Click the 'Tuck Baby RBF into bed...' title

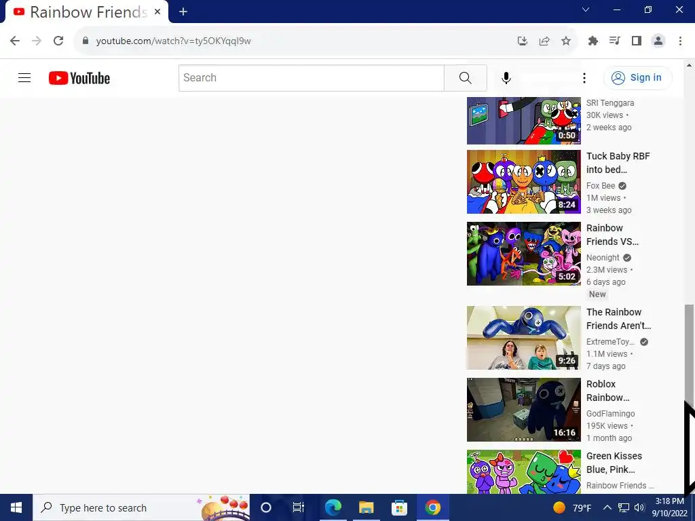pyautogui.click(x=618, y=163)
